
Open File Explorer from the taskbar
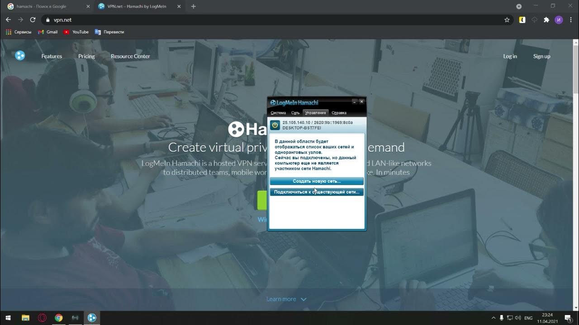(25, 318)
